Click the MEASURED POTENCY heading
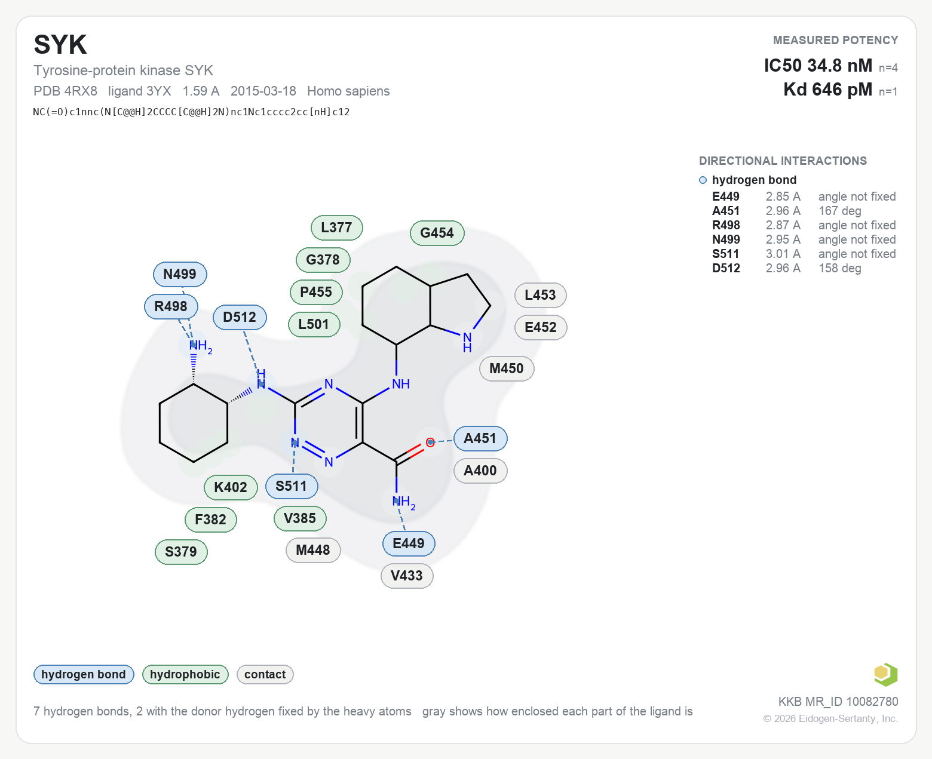 point(836,40)
